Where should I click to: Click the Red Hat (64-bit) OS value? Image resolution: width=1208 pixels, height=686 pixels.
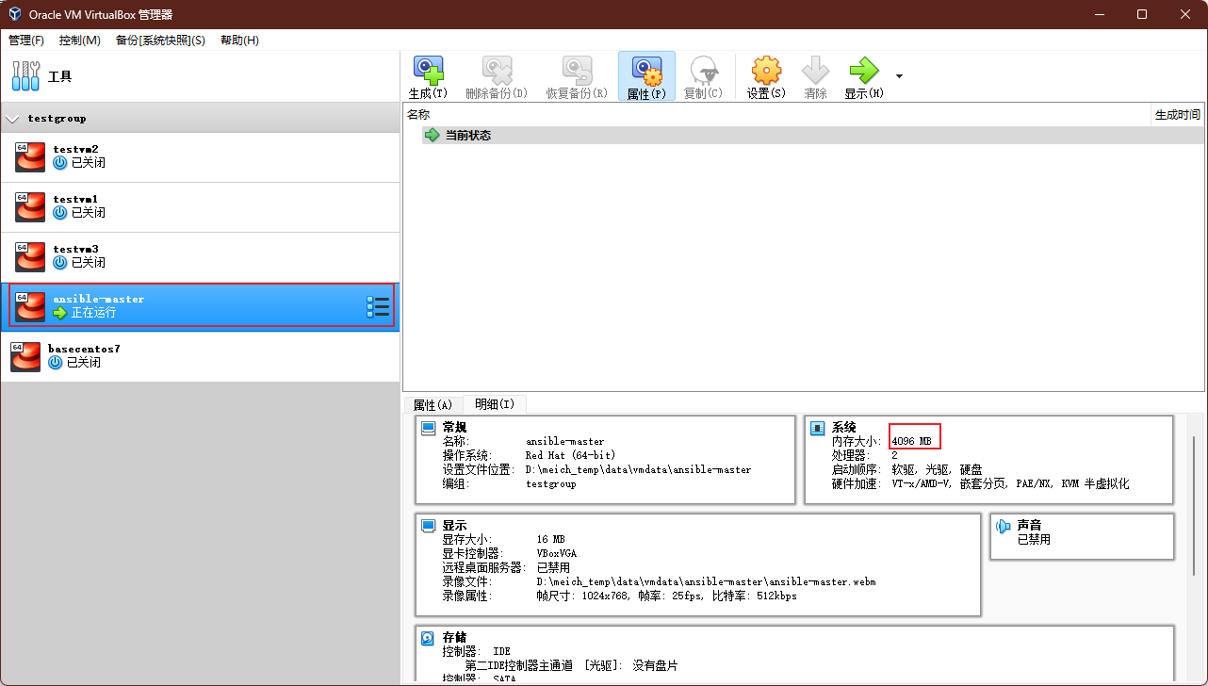coord(570,455)
